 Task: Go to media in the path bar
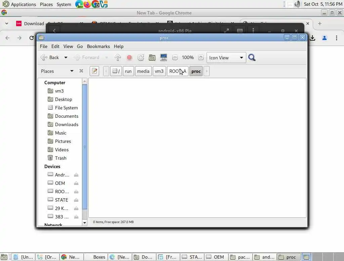coord(143,71)
